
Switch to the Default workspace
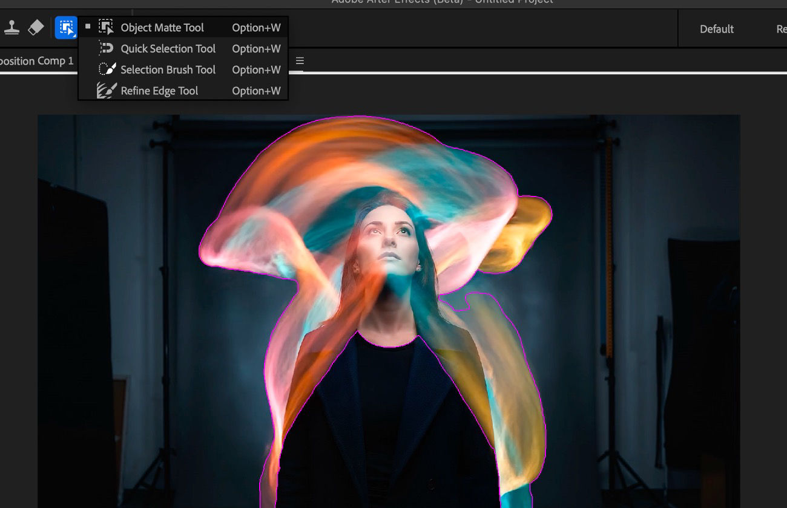[x=717, y=28]
